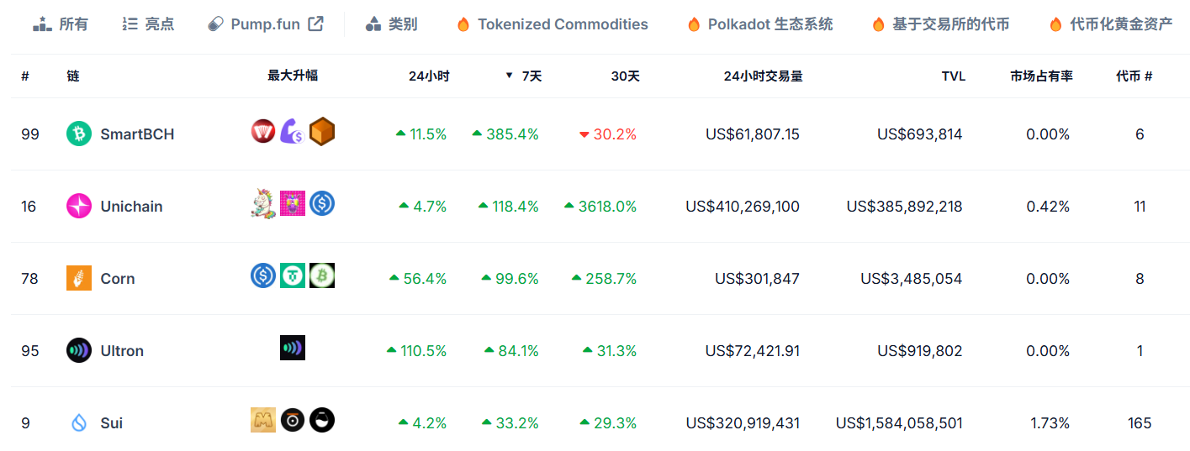Click the orange cube token in SmartBCH row
This screenshot has height=451, width=1190.
[322, 131]
